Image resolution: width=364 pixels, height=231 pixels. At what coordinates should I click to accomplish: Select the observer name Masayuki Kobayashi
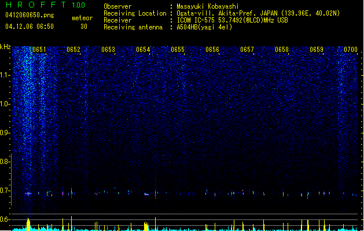[208, 6]
